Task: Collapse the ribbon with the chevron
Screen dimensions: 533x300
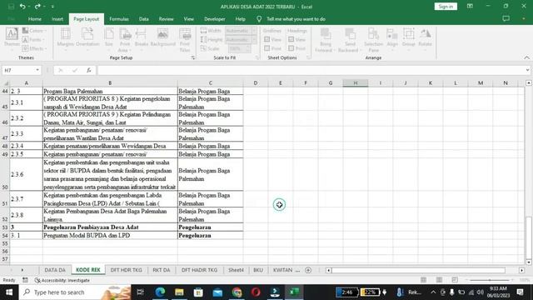Action: click(x=526, y=57)
